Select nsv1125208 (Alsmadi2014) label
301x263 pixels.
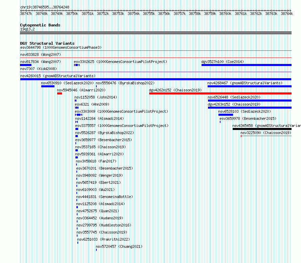pyautogui.click(x=100, y=204)
